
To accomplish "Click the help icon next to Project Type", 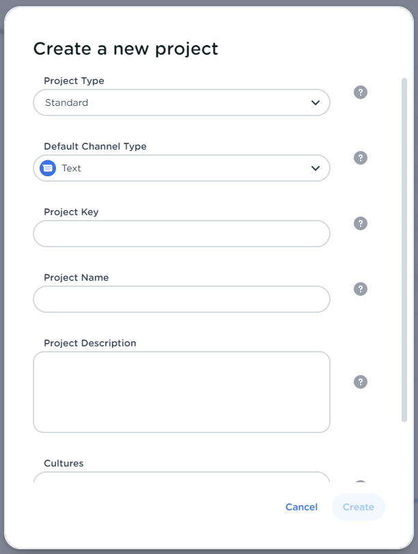I will [x=361, y=92].
